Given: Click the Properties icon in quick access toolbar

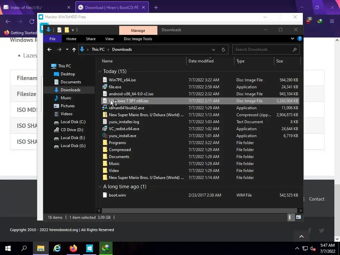Looking at the screenshot, I should pos(59,30).
